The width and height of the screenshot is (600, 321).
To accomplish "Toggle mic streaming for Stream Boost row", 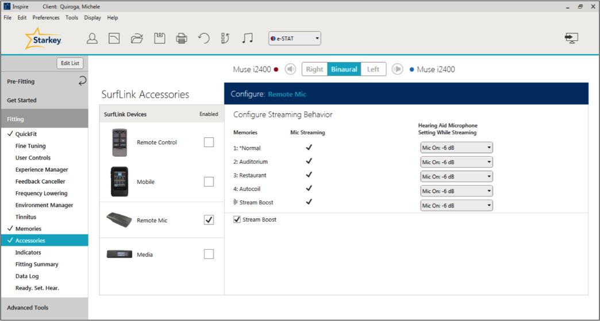I will [309, 202].
